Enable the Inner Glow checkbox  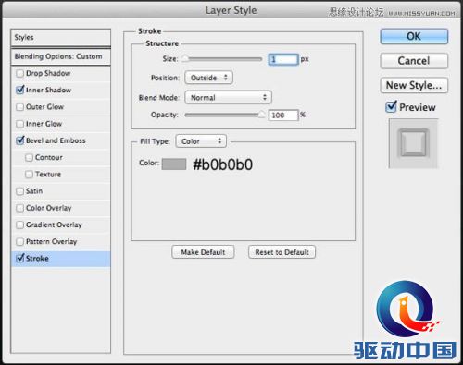point(19,124)
